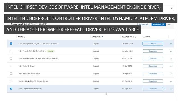Expand the Intel HID Event Filter Driver row

[171, 74]
